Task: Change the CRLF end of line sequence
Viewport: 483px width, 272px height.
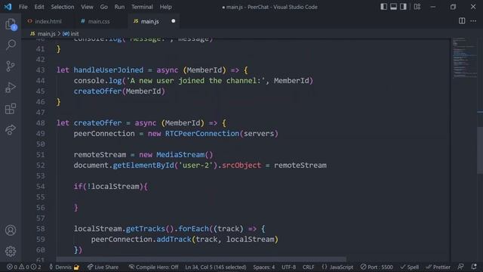Action: (309, 267)
